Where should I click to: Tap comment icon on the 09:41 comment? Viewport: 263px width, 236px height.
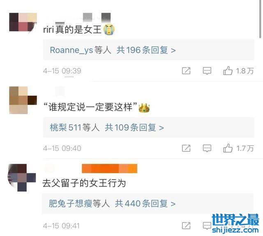point(207,226)
